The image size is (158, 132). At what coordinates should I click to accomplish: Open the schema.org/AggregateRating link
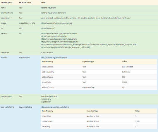(x=55, y=107)
